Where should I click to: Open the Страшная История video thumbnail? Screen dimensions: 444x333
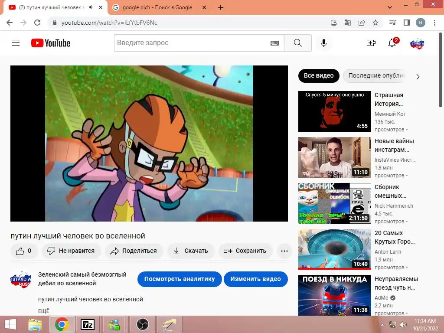[x=334, y=111]
